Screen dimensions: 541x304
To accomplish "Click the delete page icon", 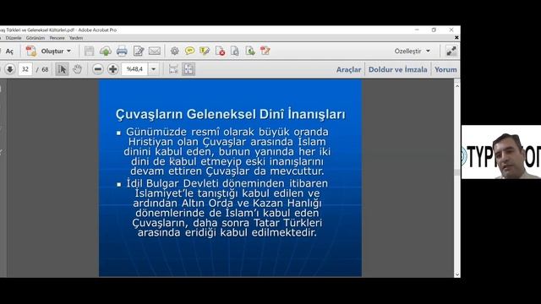I will coord(220,51).
